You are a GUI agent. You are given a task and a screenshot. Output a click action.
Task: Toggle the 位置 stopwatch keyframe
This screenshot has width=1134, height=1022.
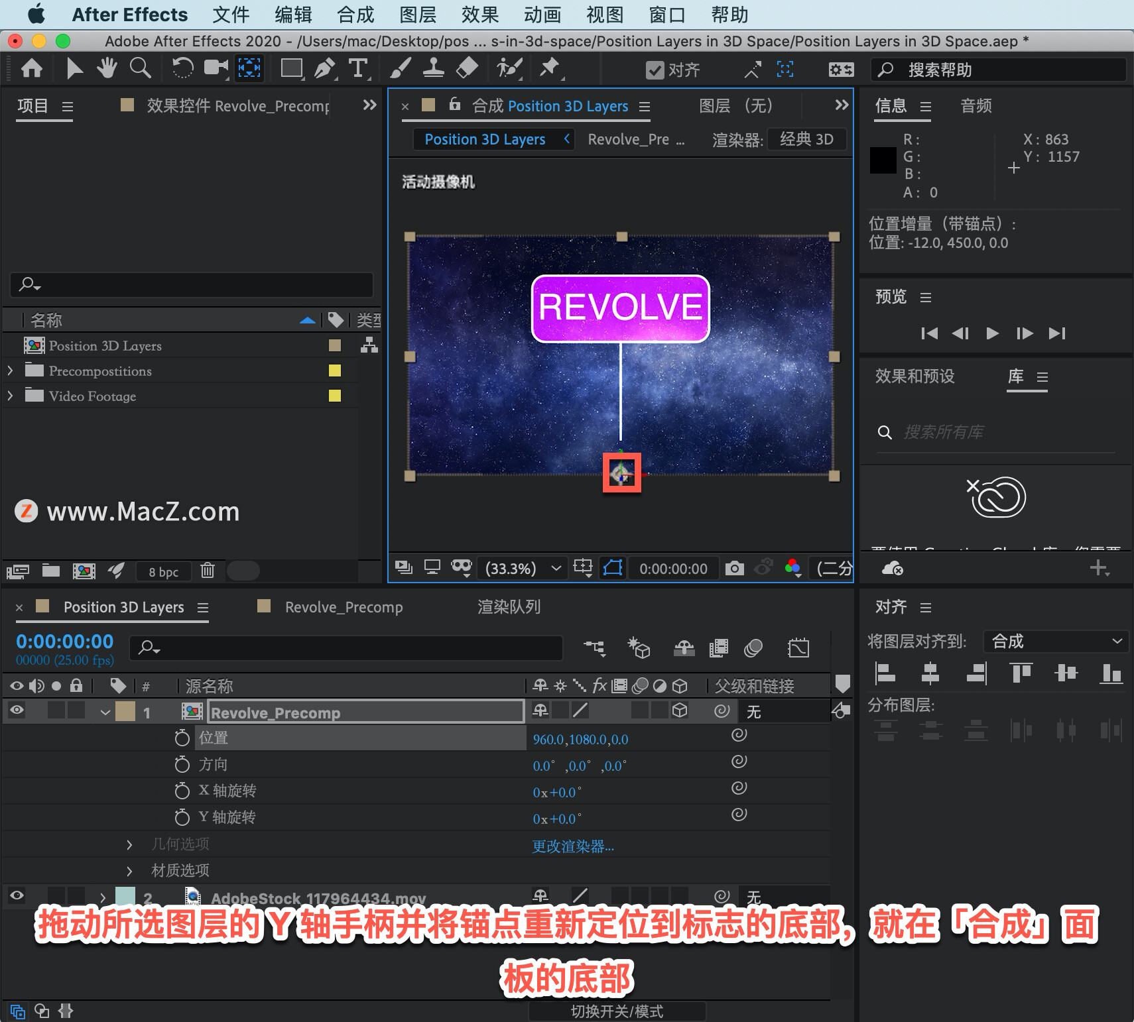pyautogui.click(x=182, y=738)
